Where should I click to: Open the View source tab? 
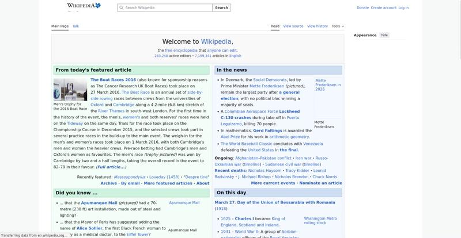click(293, 26)
